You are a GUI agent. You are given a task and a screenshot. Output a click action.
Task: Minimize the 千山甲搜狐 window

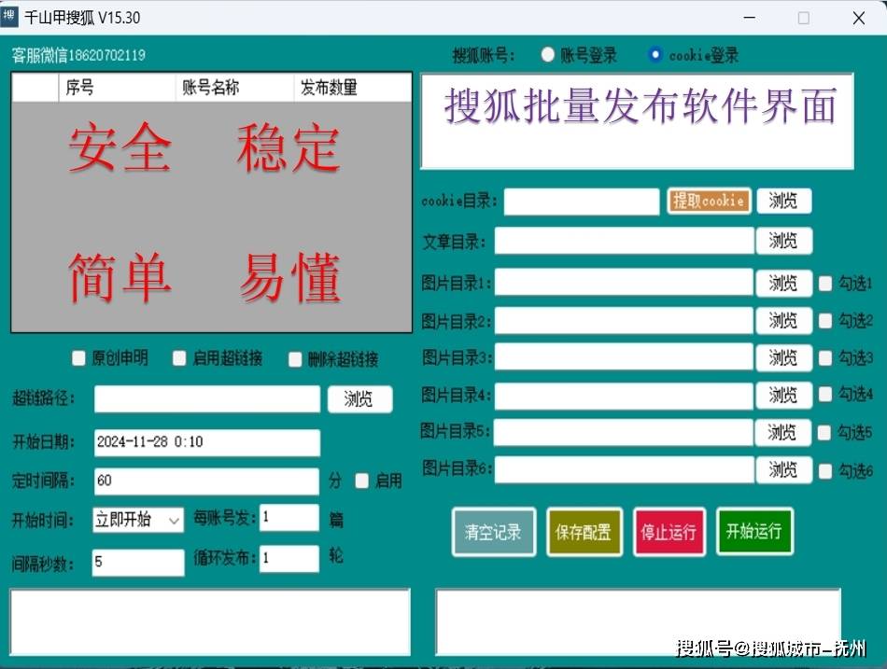tap(750, 18)
